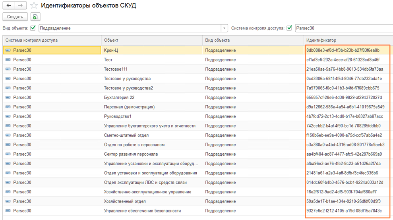Select identifier cell of Управление обеспечения безопасности
The height and width of the screenshot is (220, 393).
[344, 211]
